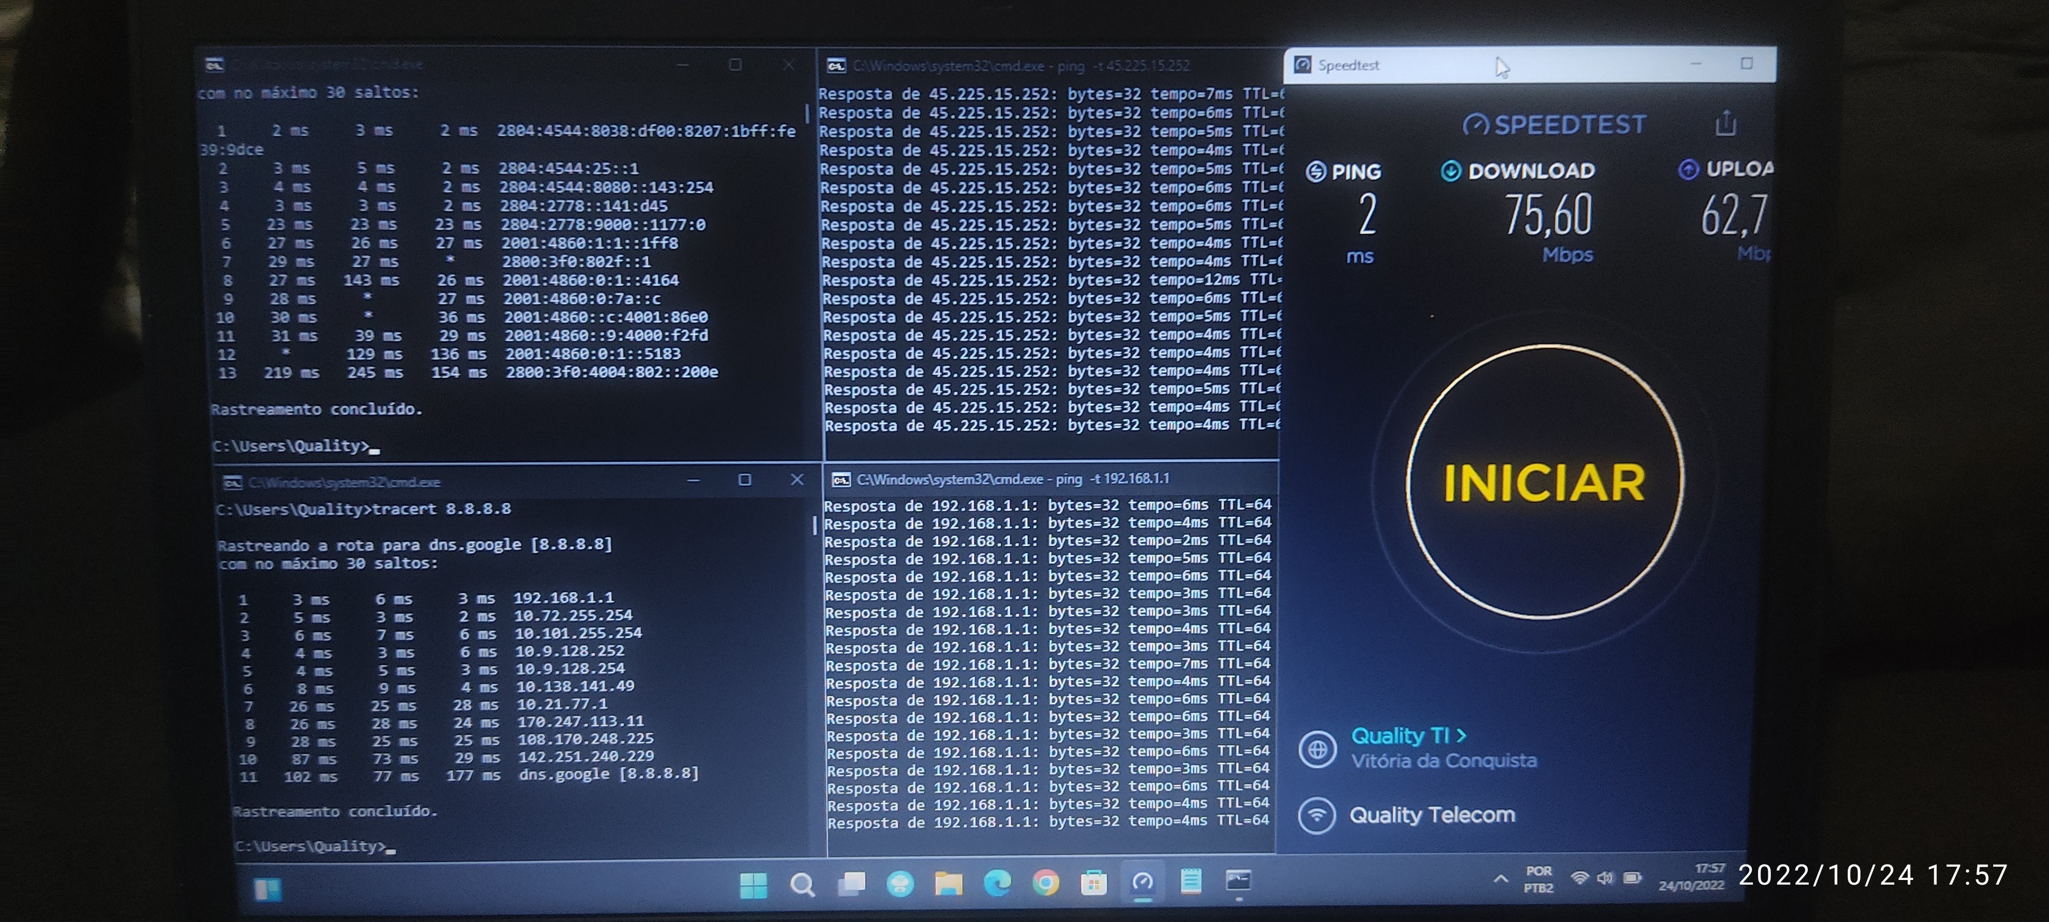Open File Explorer from the taskbar
2049x922 pixels.
(x=948, y=883)
